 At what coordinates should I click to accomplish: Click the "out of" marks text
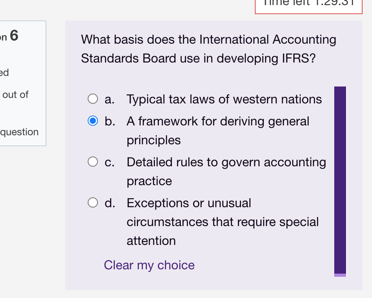tap(15, 95)
